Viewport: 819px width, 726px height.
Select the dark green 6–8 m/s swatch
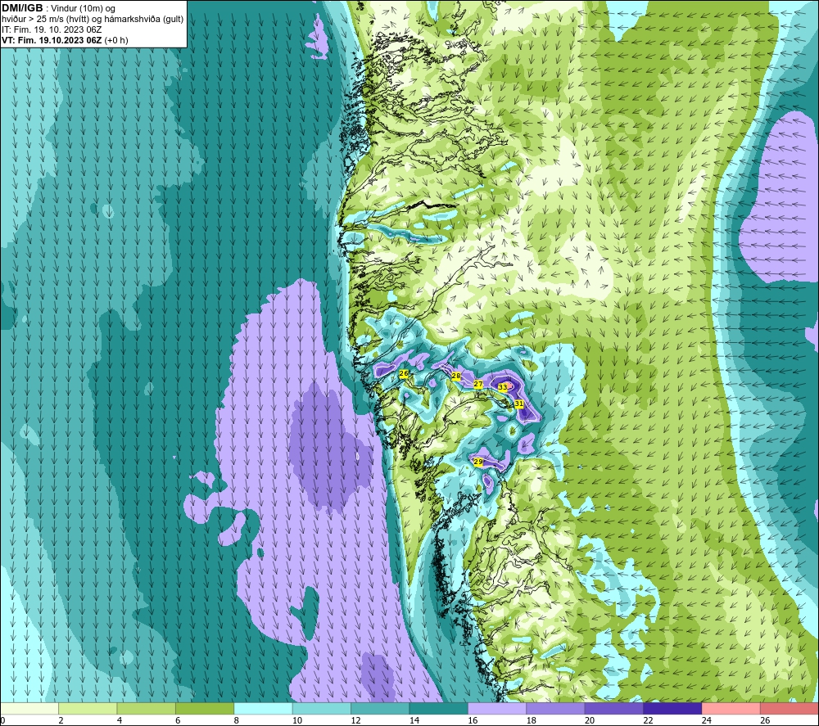205,709
